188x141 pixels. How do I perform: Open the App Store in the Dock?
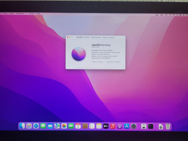click(x=127, y=126)
